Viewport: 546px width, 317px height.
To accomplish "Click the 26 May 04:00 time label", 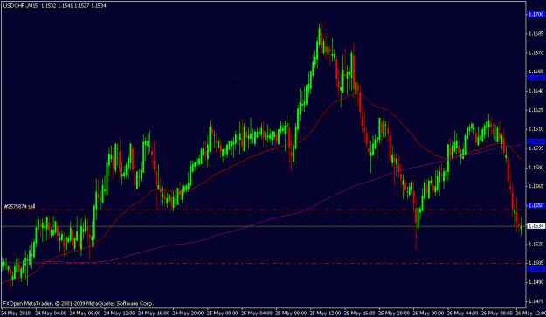I will (x=463, y=314).
